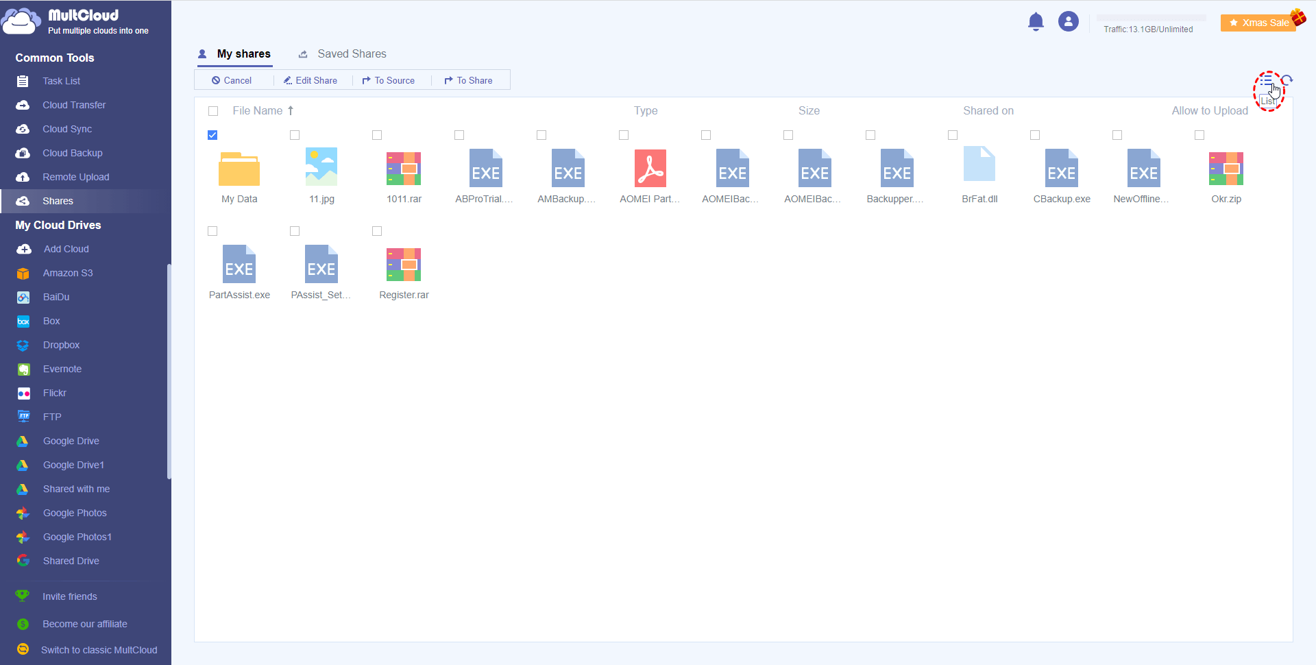Viewport: 1316px width, 665px height.
Task: Click the Edit Share button
Action: [x=310, y=80]
